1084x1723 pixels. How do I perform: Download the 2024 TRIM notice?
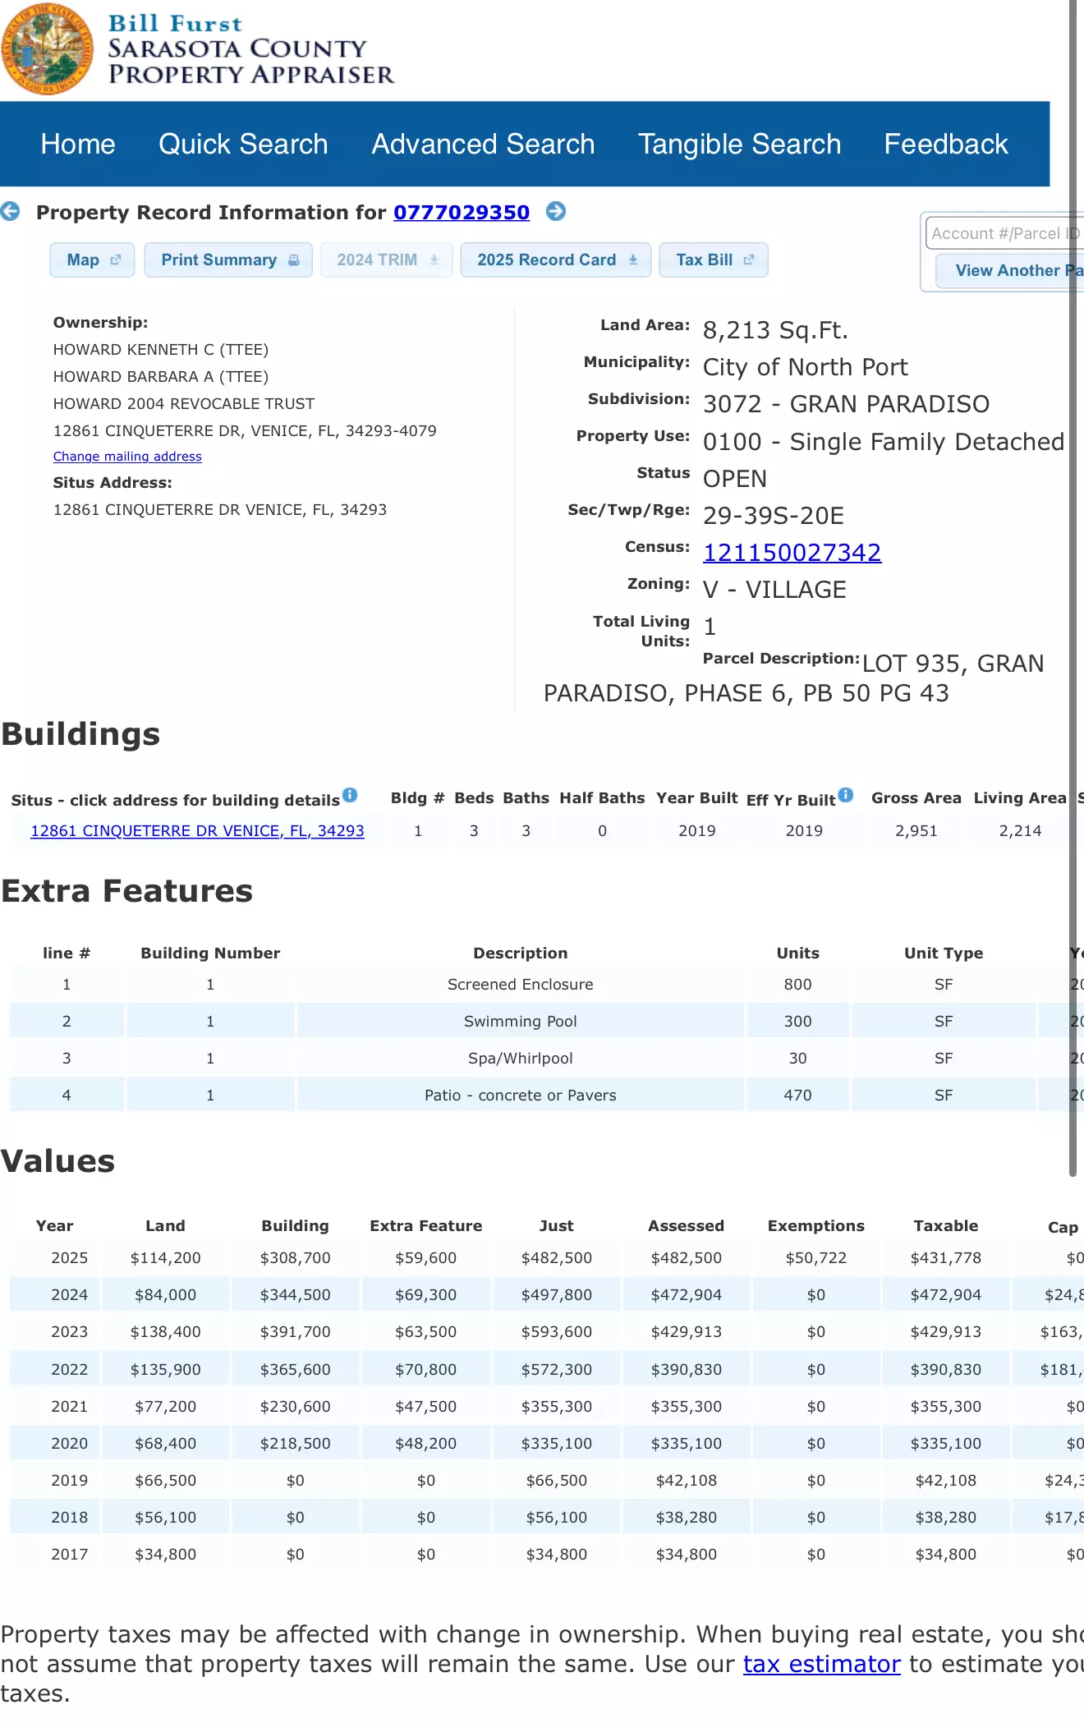pos(386,260)
